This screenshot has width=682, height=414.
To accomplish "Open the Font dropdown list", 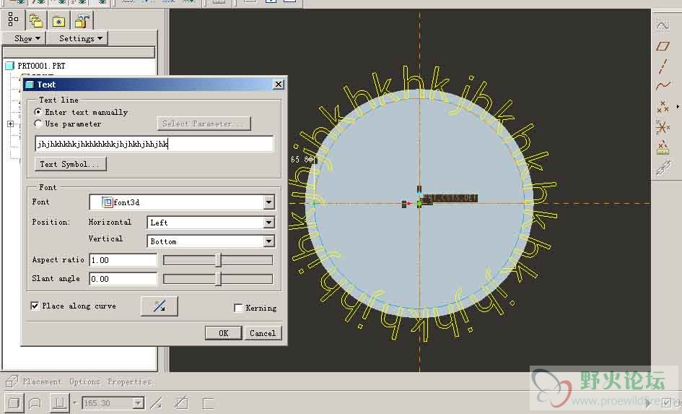I will [x=268, y=202].
